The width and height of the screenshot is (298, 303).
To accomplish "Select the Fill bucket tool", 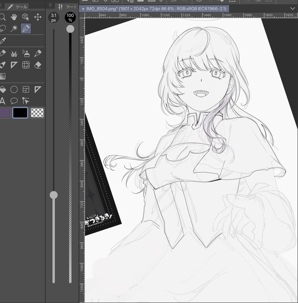I will [x=3, y=89].
